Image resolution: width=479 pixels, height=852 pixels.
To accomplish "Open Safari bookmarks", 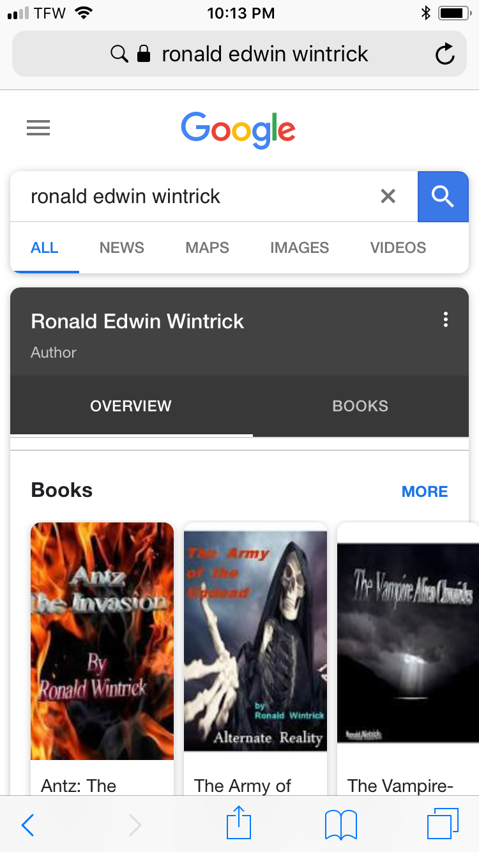I will 341,825.
